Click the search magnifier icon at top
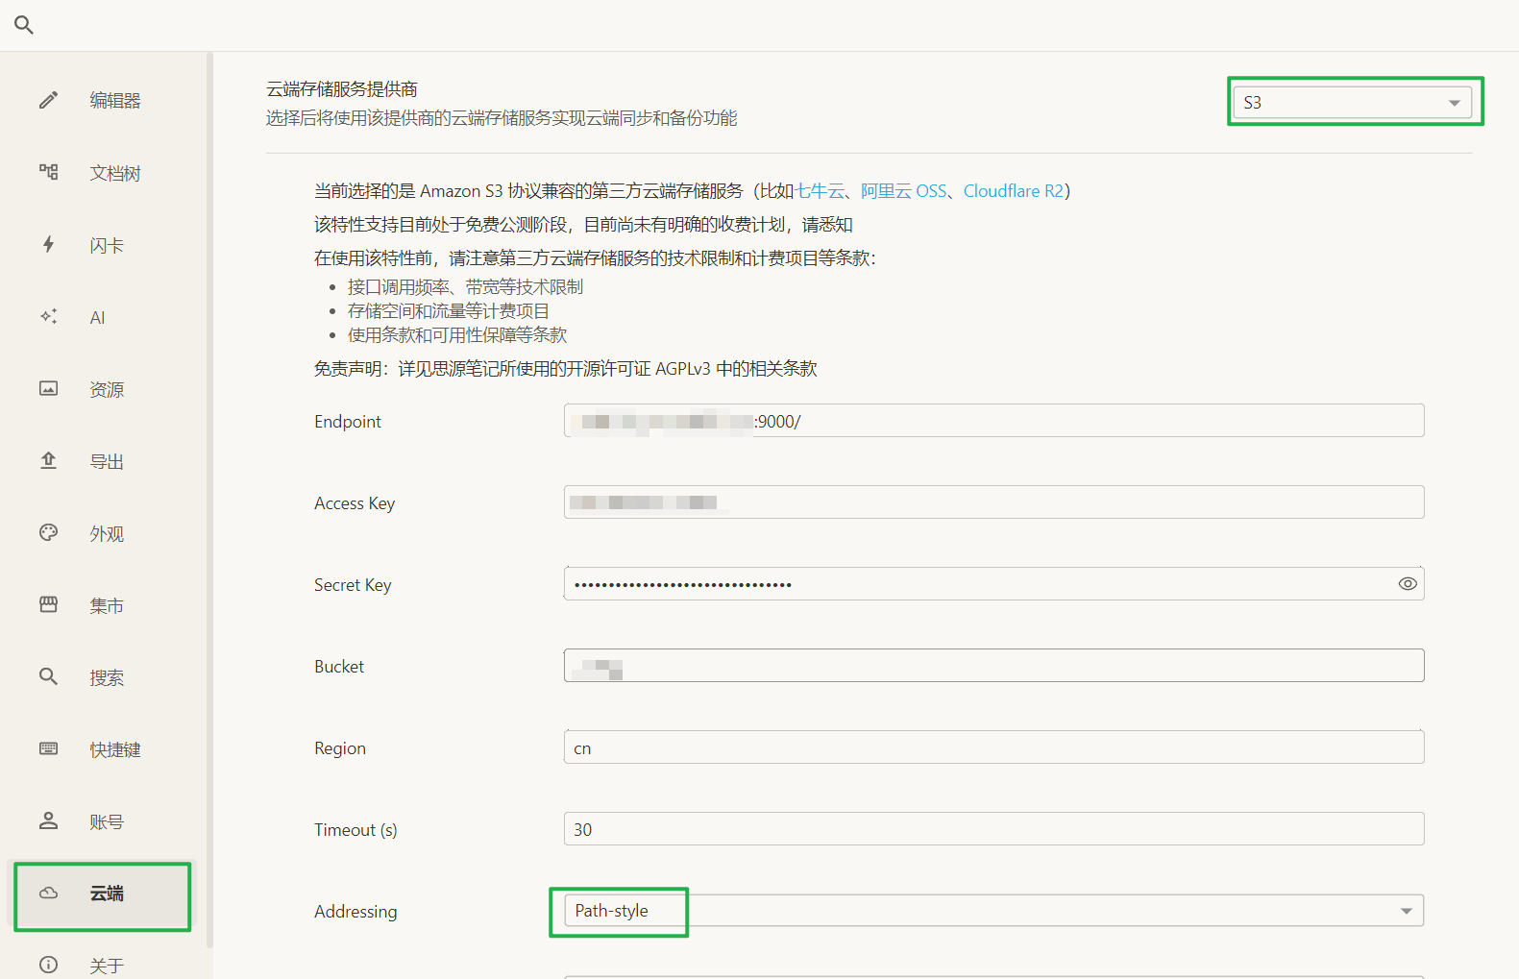The height and width of the screenshot is (979, 1519). pyautogui.click(x=24, y=25)
